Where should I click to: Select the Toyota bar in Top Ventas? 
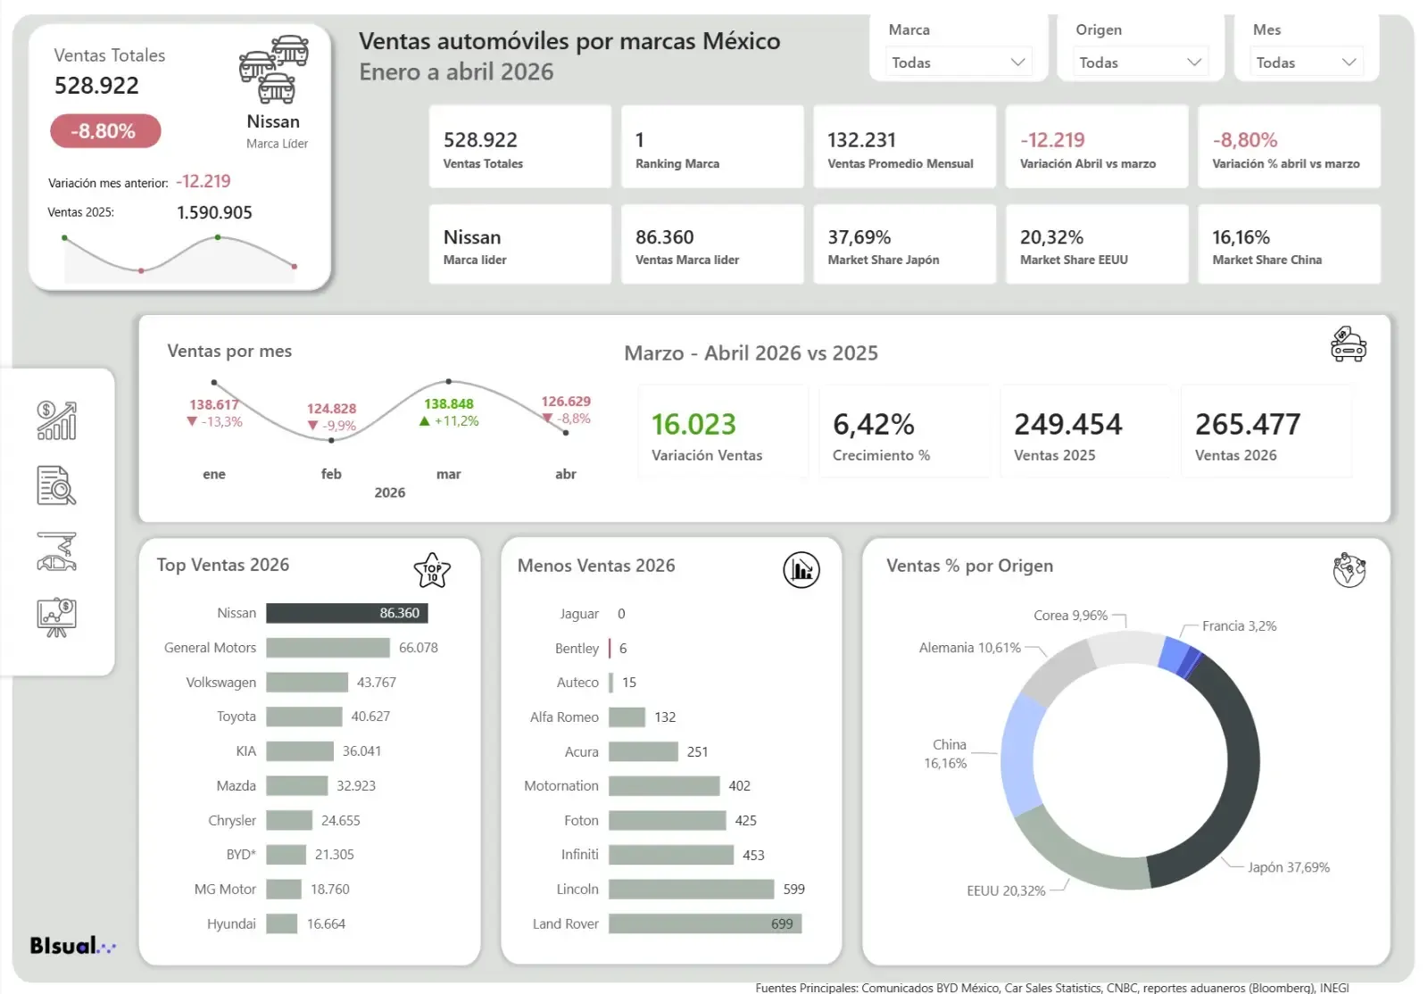coord(304,717)
